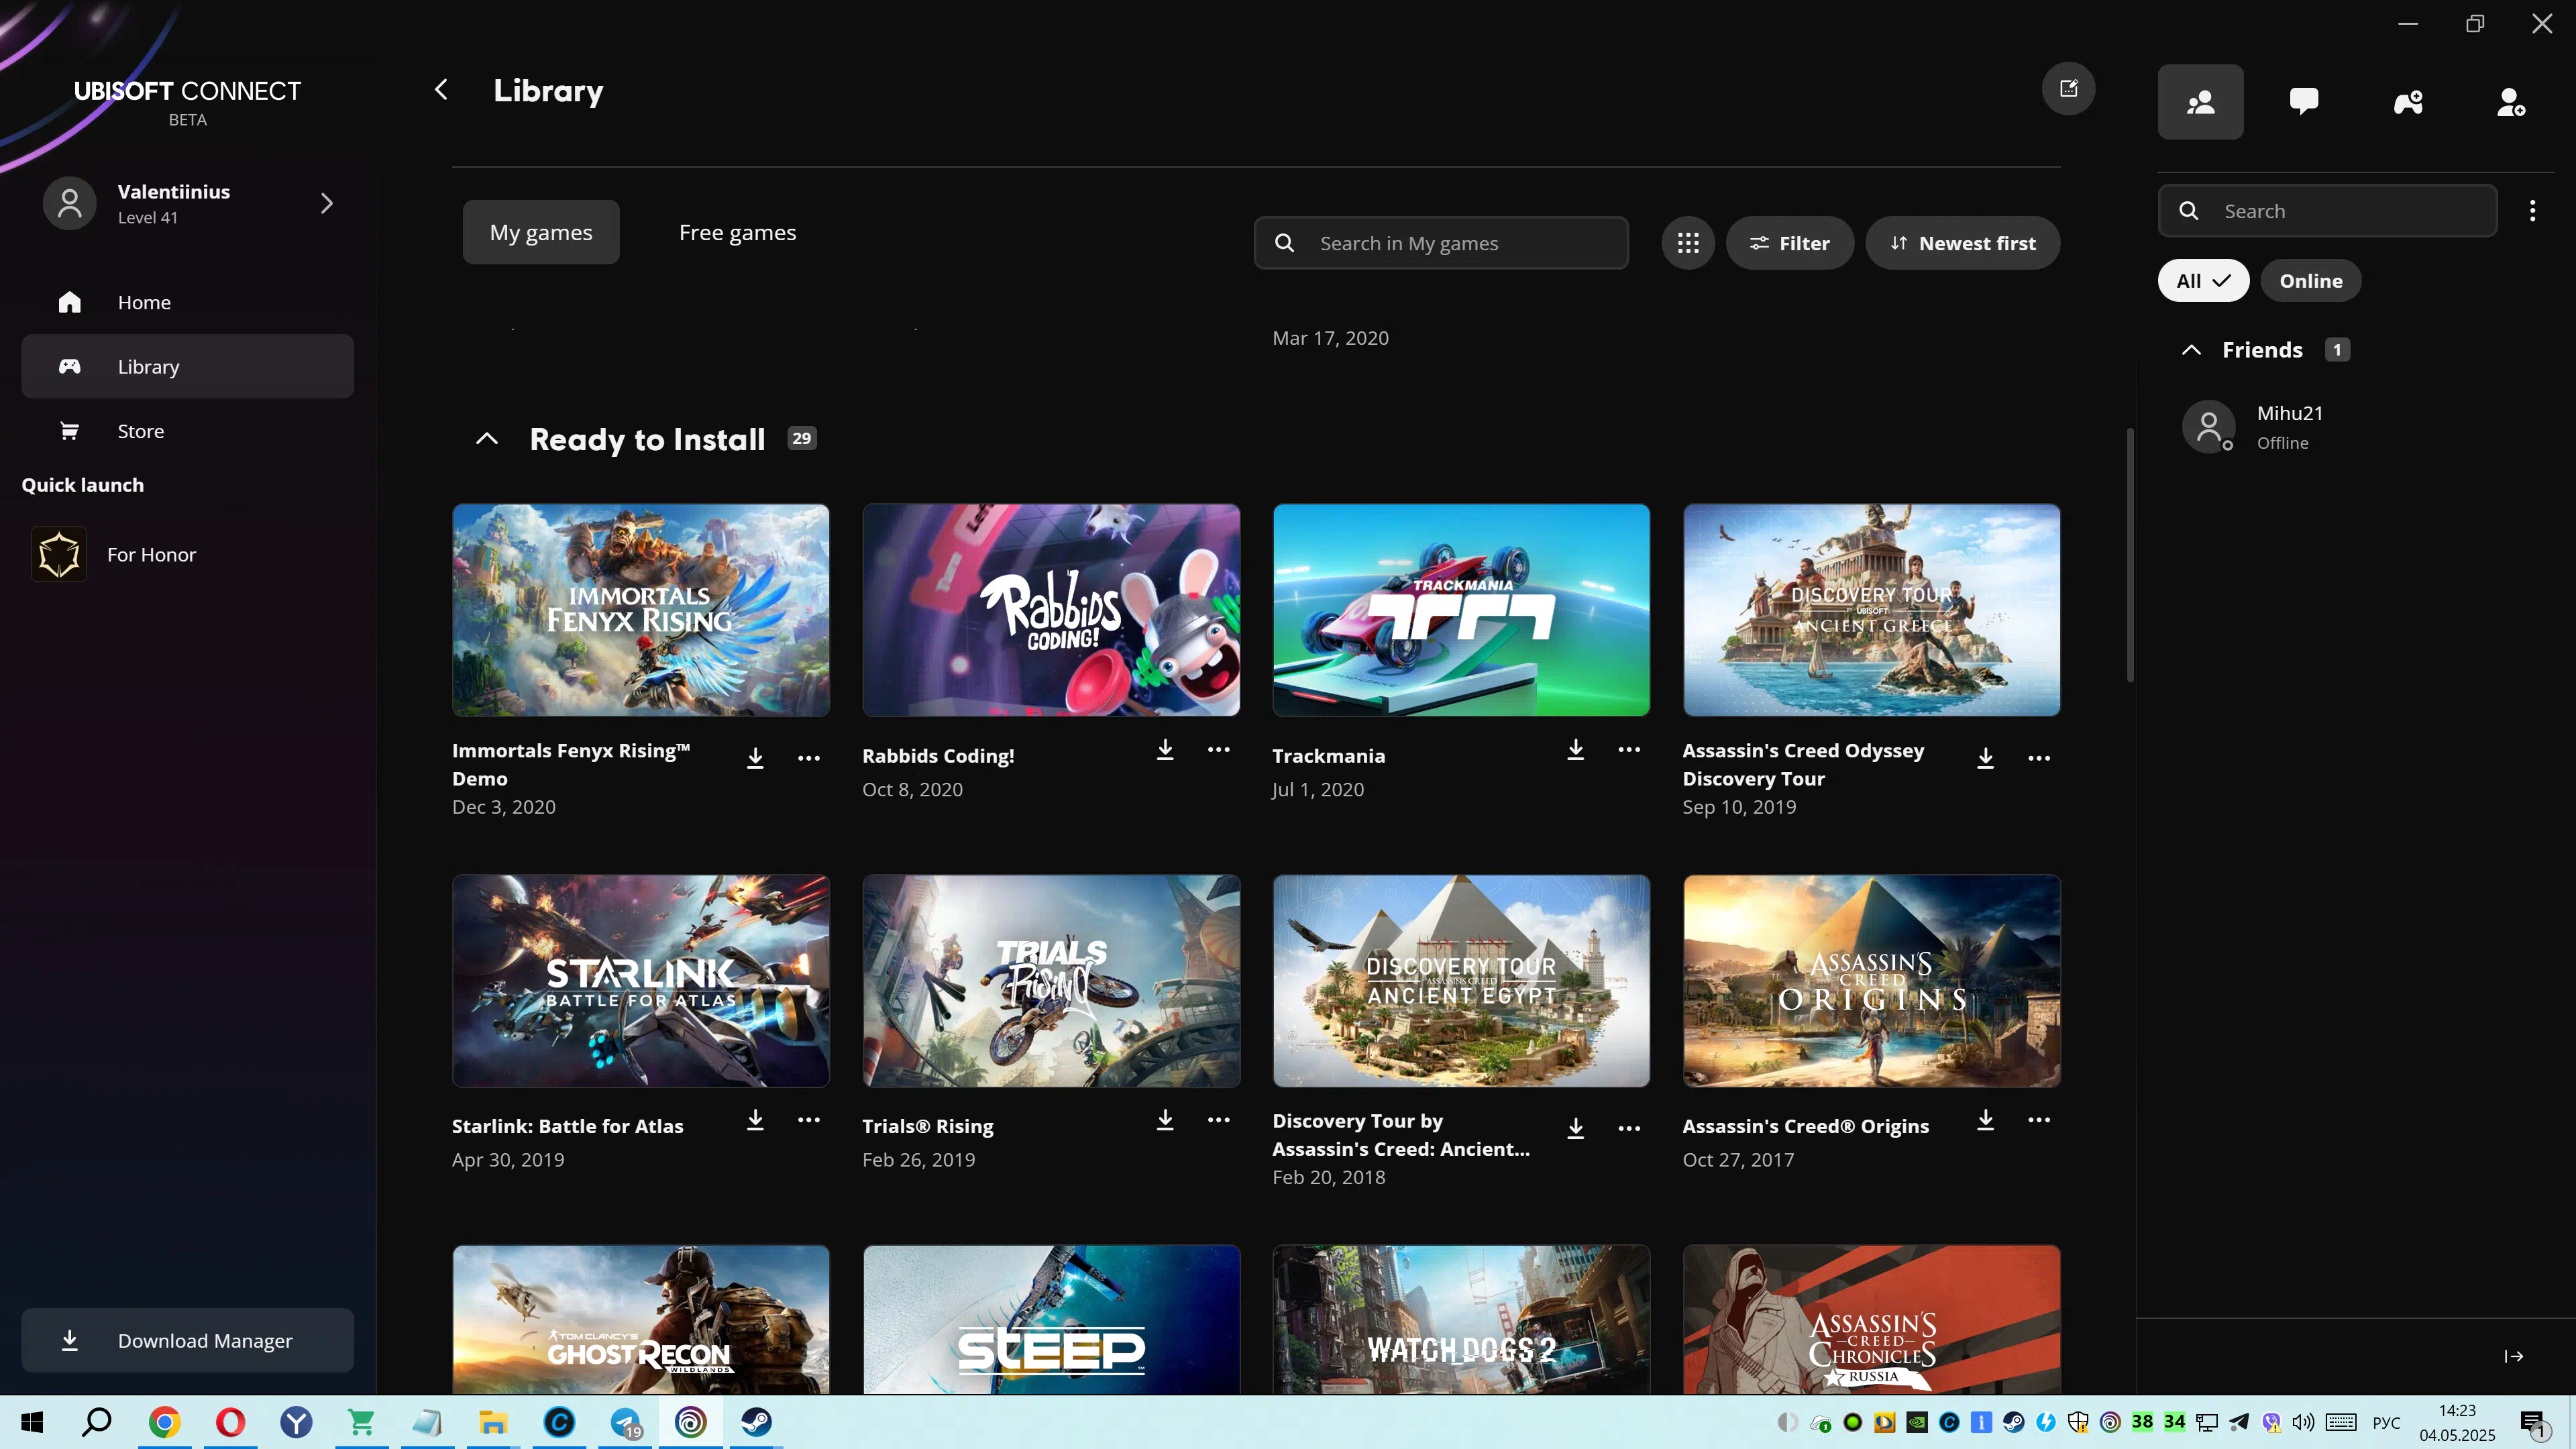This screenshot has width=2576, height=1449.
Task: Open the Starlink Battle for Atlas cover
Action: pyautogui.click(x=641, y=981)
